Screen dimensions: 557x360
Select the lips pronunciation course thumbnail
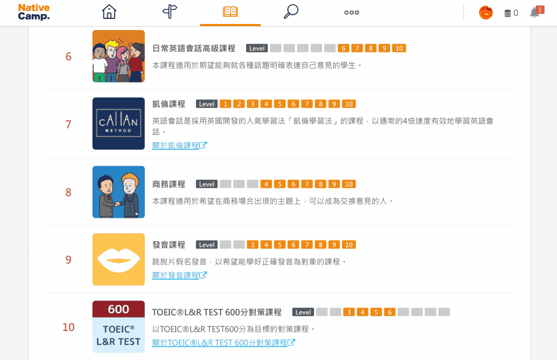(x=119, y=260)
